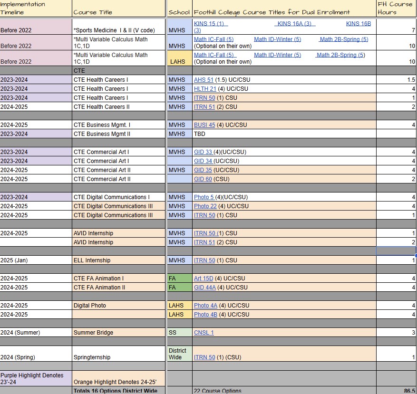Select the 7 hours cell for Sports Medicine
417x394 pixels.
[x=397, y=27]
